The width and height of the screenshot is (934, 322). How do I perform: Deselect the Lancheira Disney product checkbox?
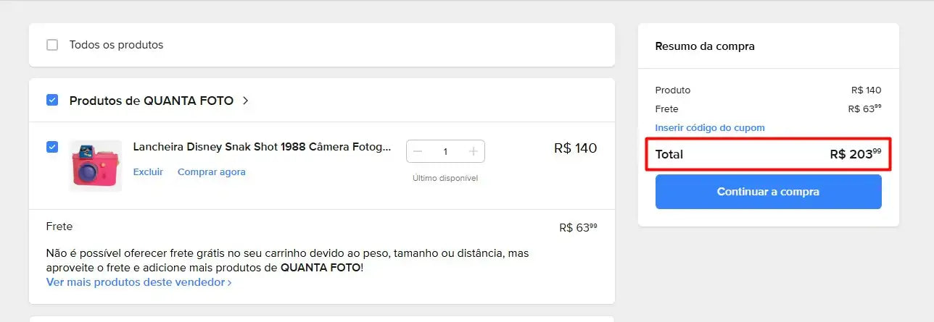pyautogui.click(x=52, y=147)
